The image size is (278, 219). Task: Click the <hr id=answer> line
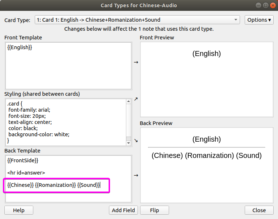click(26, 173)
